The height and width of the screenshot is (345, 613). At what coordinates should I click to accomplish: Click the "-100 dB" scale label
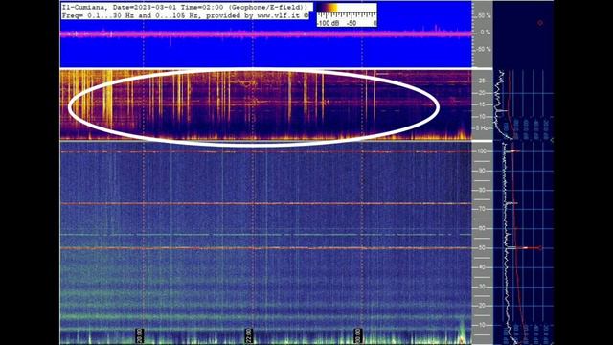328,23
